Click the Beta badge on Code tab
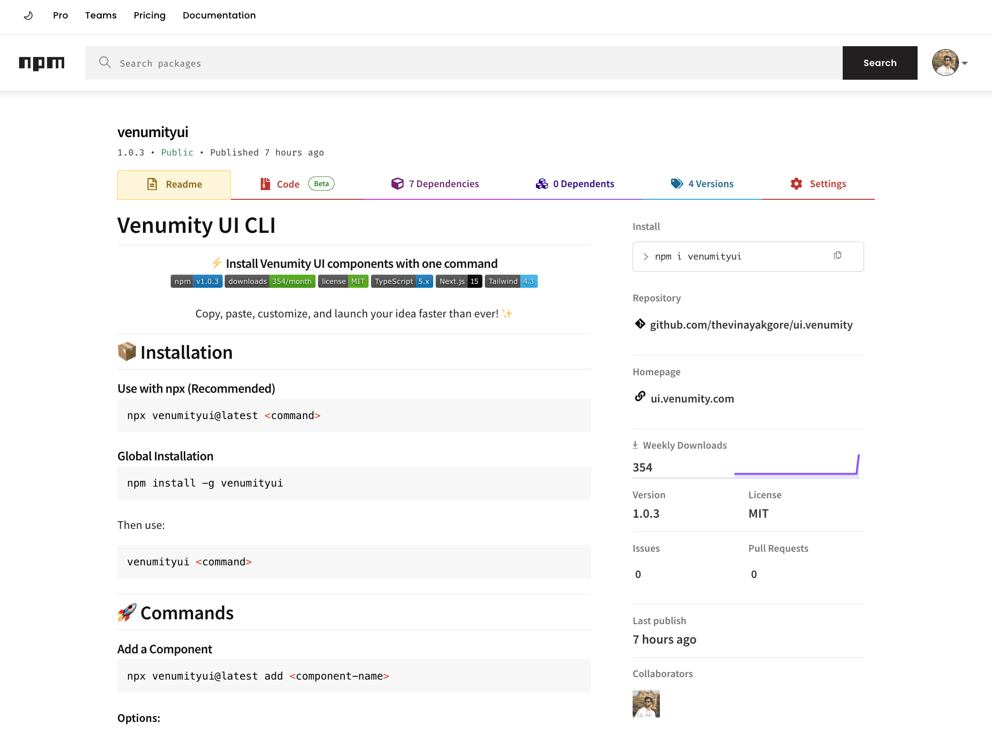This screenshot has height=735, width=992. tap(321, 184)
